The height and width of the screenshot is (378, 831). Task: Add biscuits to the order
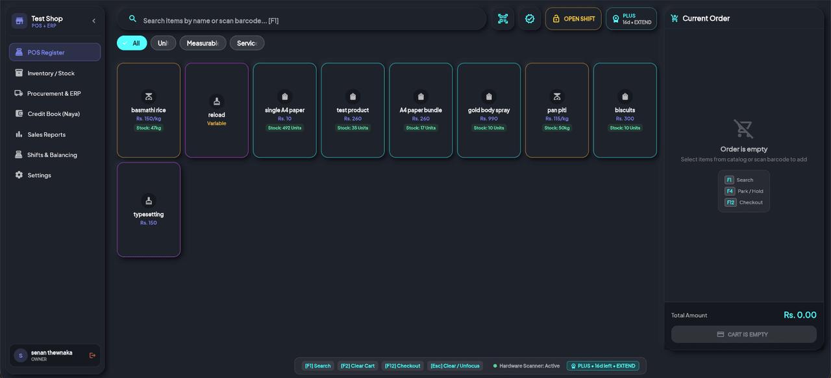625,110
